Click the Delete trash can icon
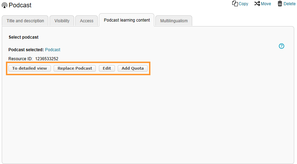 (280, 3)
